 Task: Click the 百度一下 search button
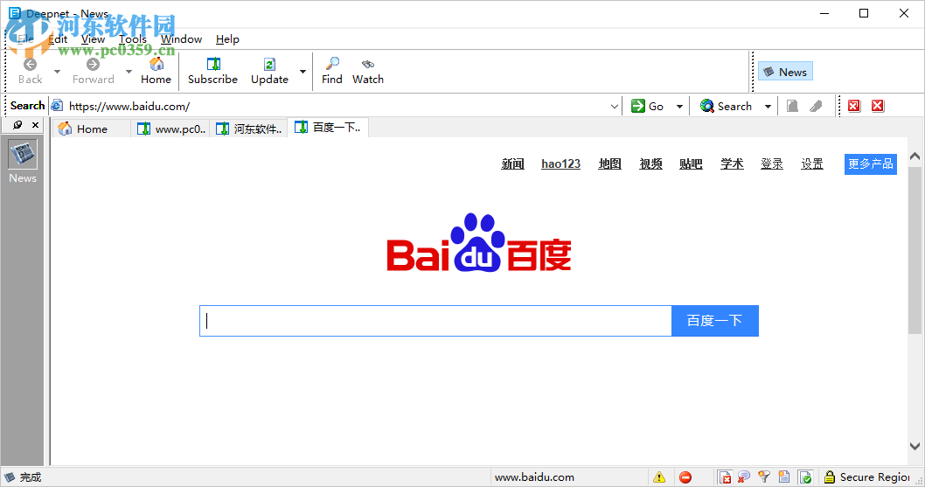pyautogui.click(x=715, y=321)
